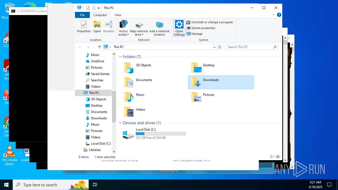
Task: Open the Access media dropdown
Action: coord(123,28)
